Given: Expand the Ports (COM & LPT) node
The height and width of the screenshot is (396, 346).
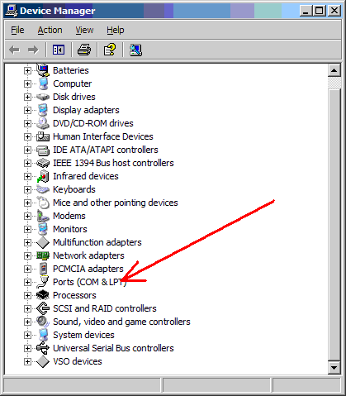Looking at the screenshot, I should pos(27,282).
